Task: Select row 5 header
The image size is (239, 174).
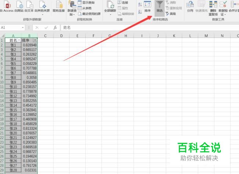Action: (2, 59)
